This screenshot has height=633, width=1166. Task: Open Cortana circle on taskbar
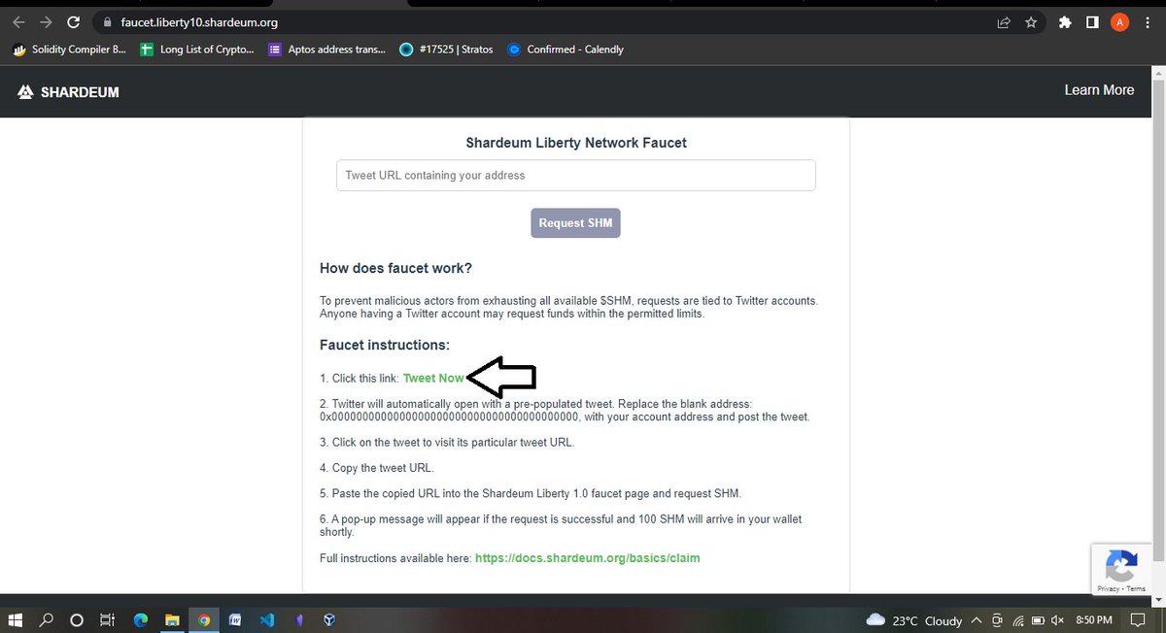77,619
